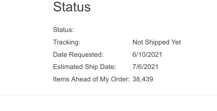The width and height of the screenshot is (217, 111).
Task: Click the 'Items Ahead of My Order:' label
Action: point(92,79)
